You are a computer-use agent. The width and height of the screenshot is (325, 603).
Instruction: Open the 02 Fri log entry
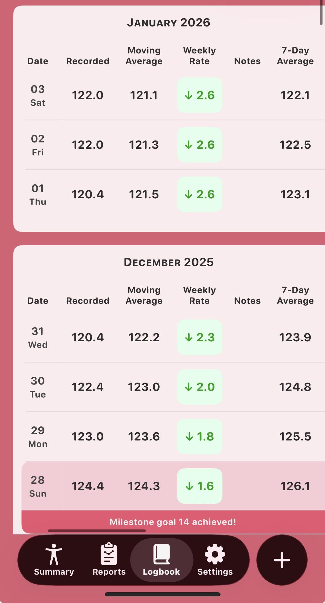[x=38, y=145]
